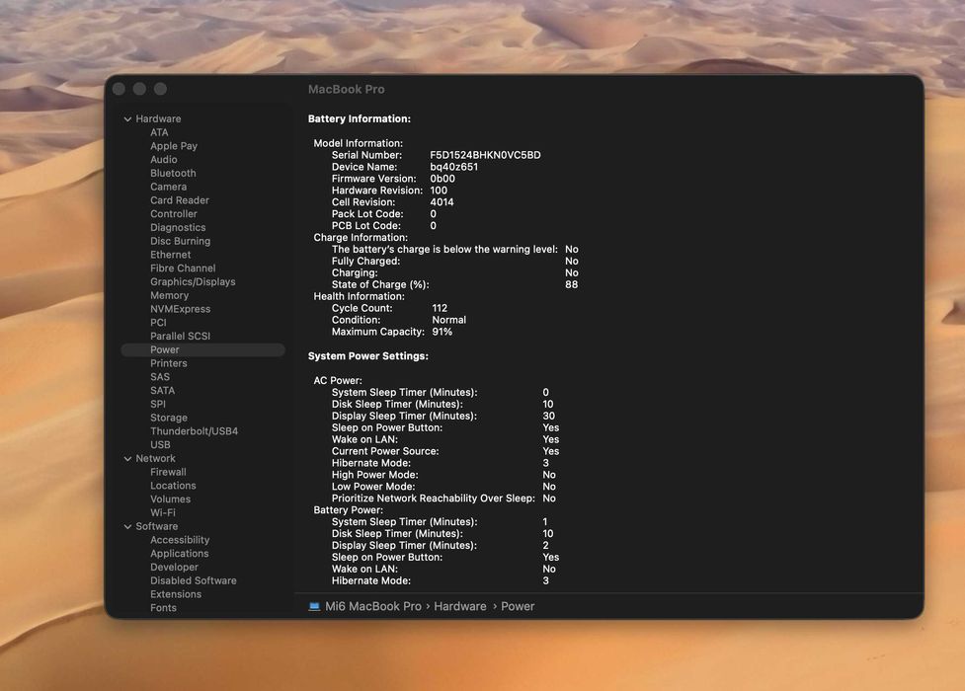Open the NVMExpress entry
Screen dimensions: 965x691
(181, 309)
